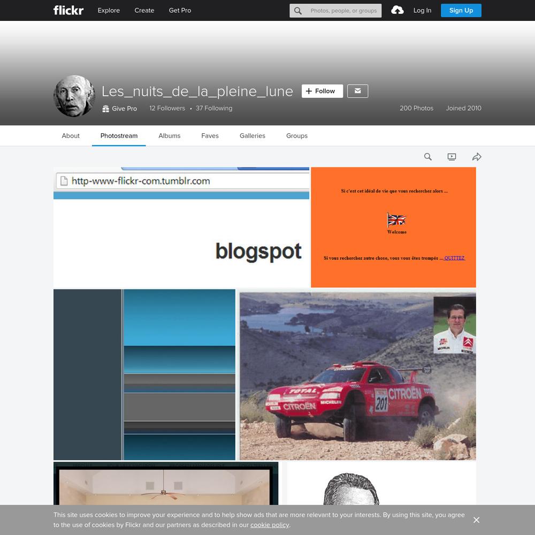
Task: Click the search magnifier icon in the header
Action: pyautogui.click(x=298, y=11)
